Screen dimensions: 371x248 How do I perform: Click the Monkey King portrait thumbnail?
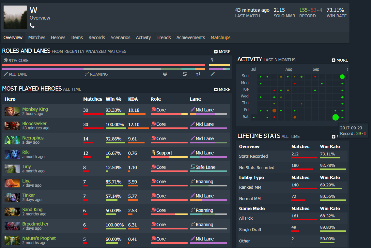(12, 111)
